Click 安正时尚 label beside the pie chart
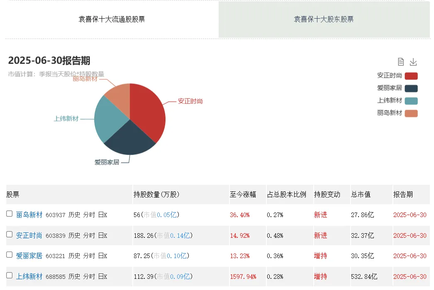This screenshot has width=434, height=290. 190,101
